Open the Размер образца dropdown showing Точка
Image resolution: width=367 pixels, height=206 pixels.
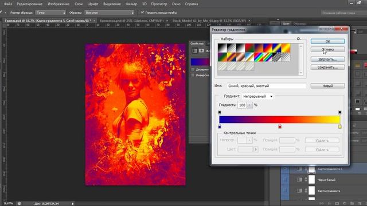point(50,13)
